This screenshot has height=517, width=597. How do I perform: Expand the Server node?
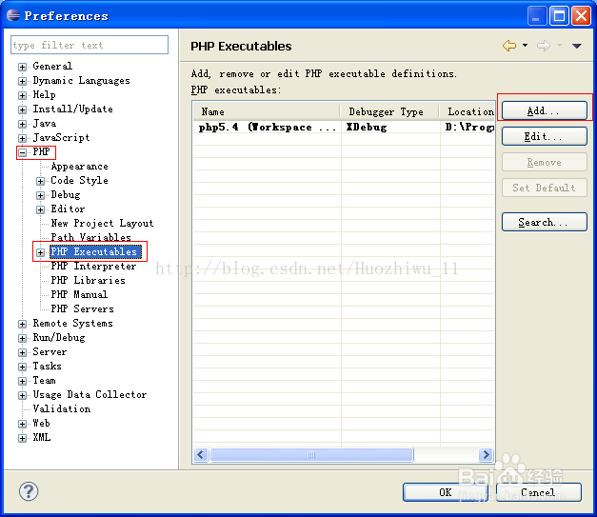(x=23, y=352)
